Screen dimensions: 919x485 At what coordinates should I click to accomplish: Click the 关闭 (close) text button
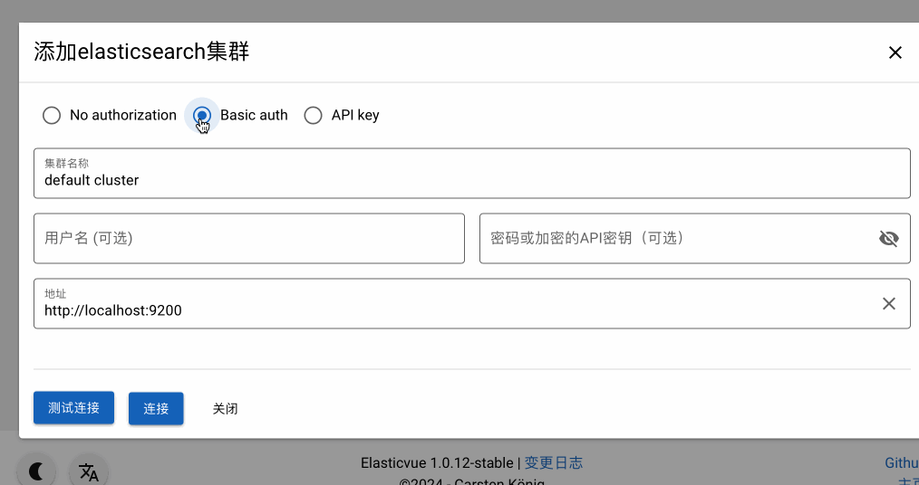click(x=225, y=408)
